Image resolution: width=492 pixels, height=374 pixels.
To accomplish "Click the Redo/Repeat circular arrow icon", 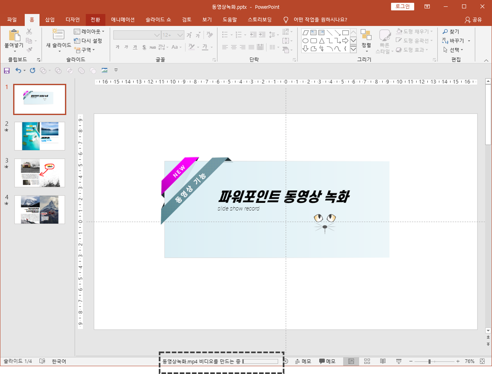I will pyautogui.click(x=33, y=70).
